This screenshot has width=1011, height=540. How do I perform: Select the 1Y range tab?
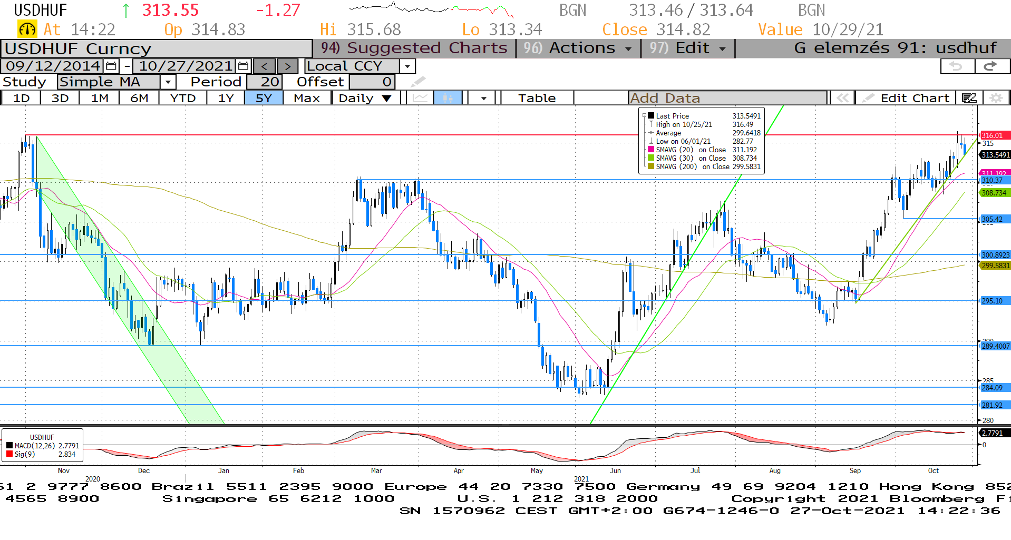point(226,98)
